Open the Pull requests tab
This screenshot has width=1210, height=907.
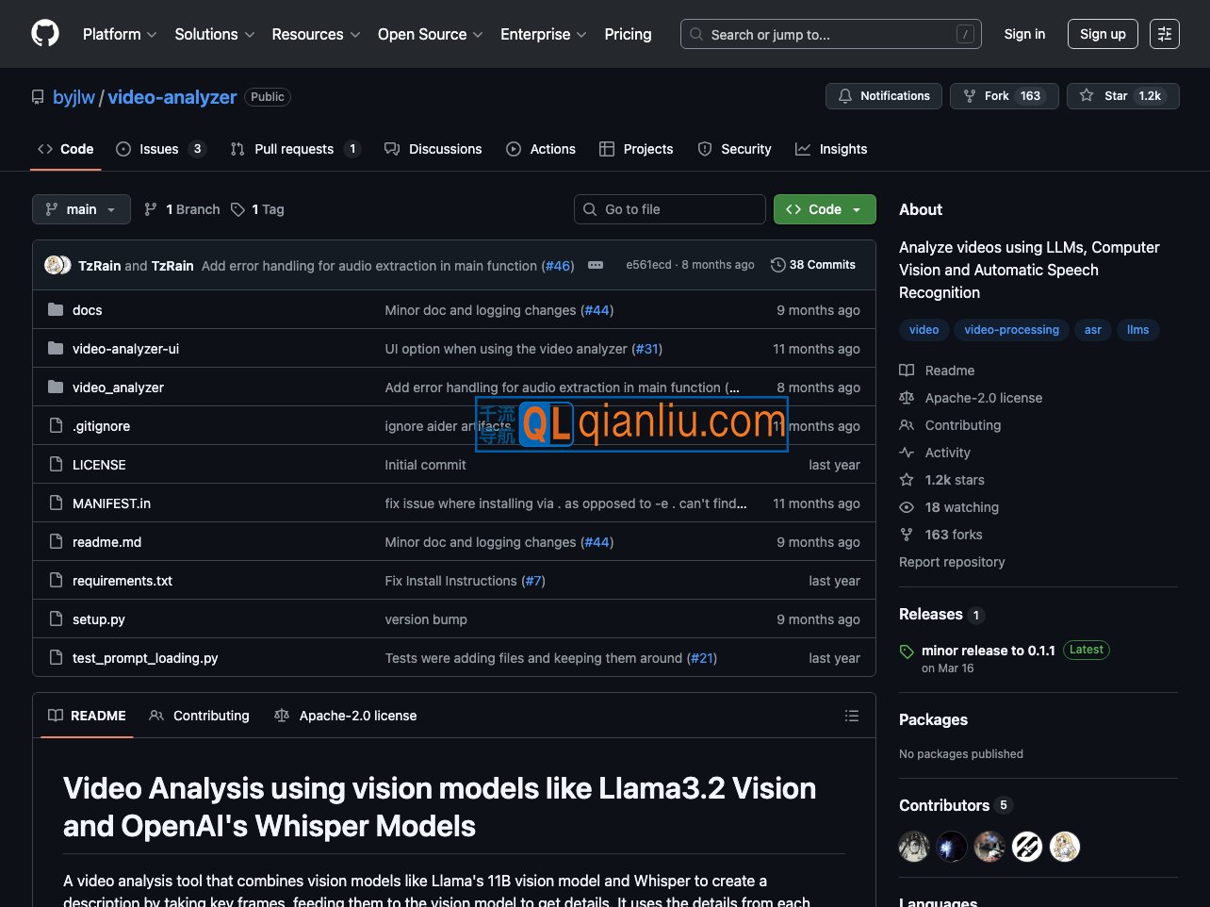pyautogui.click(x=294, y=149)
